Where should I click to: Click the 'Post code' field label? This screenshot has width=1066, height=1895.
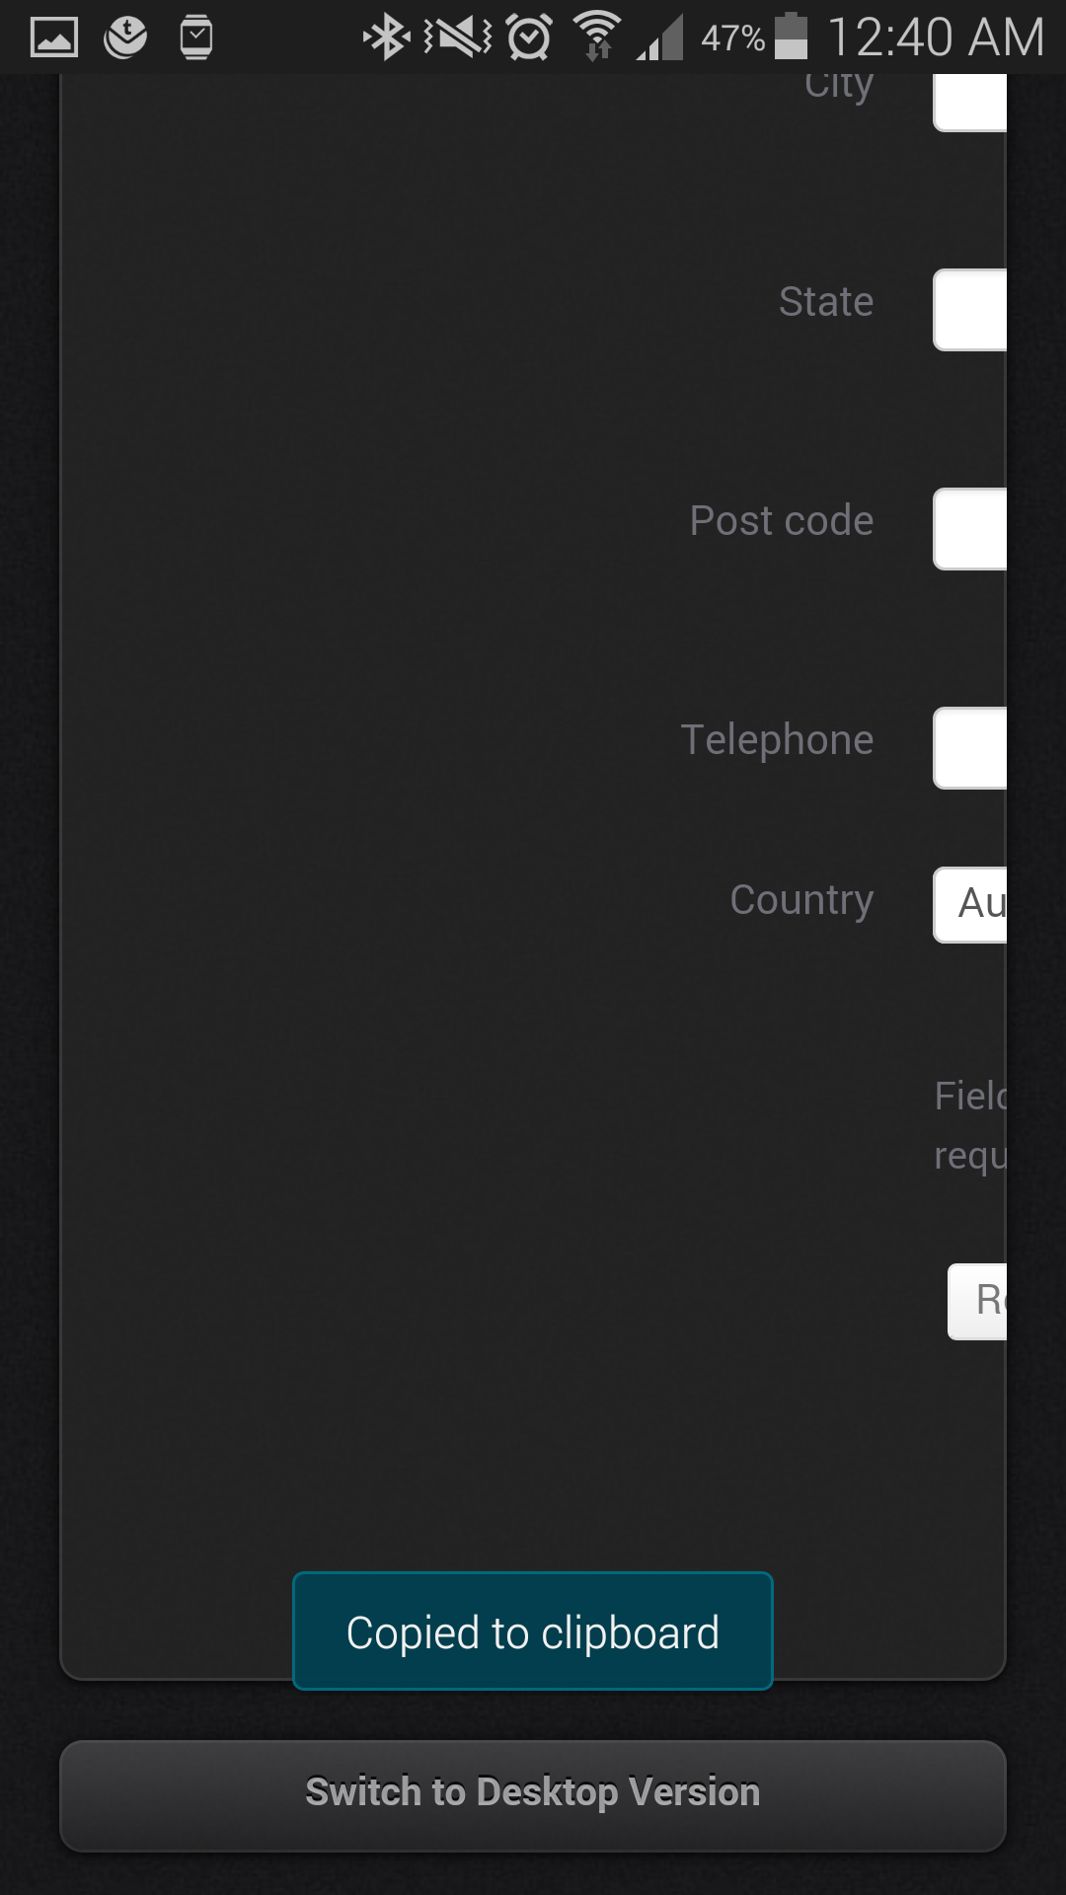click(x=781, y=520)
